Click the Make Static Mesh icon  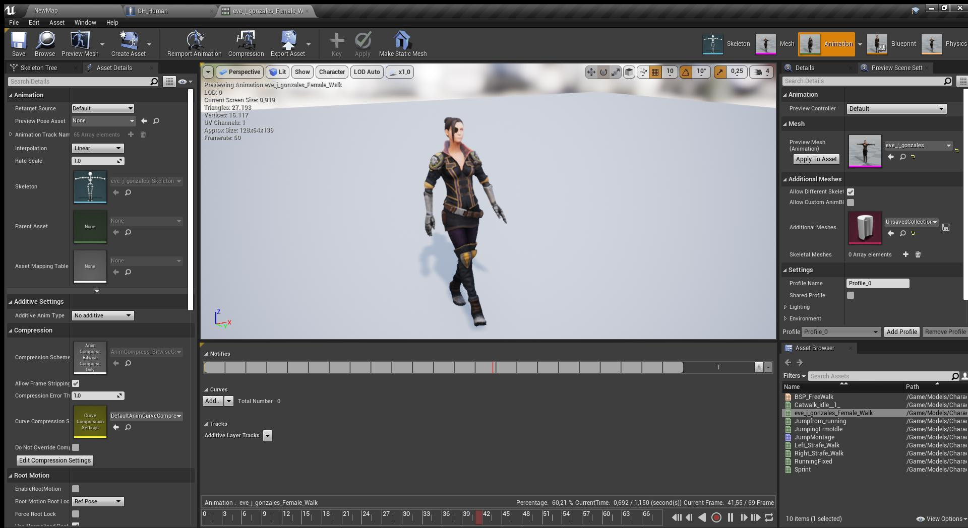402,44
